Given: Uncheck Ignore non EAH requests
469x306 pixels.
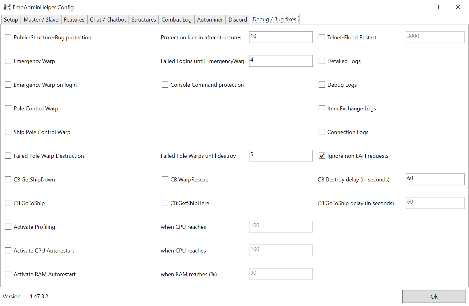Looking at the screenshot, I should [x=322, y=156].
